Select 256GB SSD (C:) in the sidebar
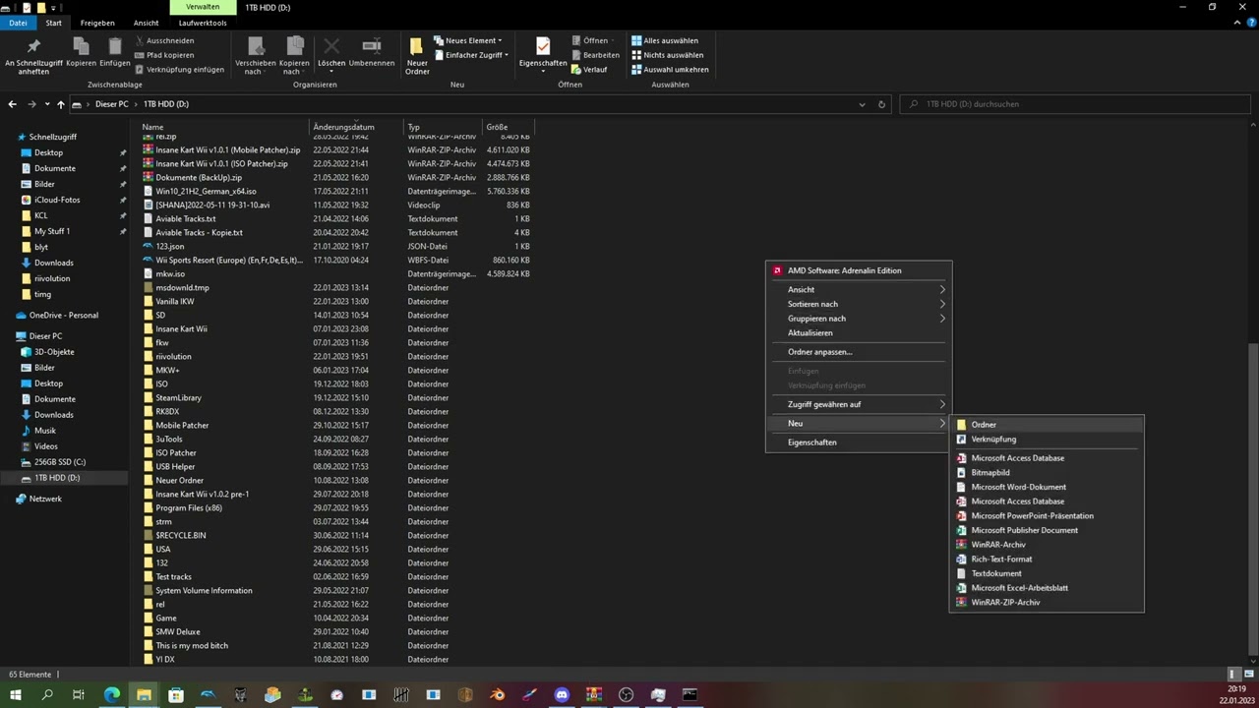This screenshot has width=1259, height=708. [x=60, y=462]
